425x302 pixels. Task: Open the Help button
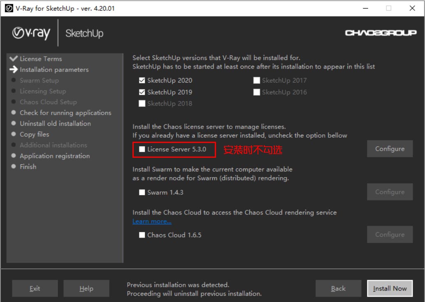coord(86,288)
